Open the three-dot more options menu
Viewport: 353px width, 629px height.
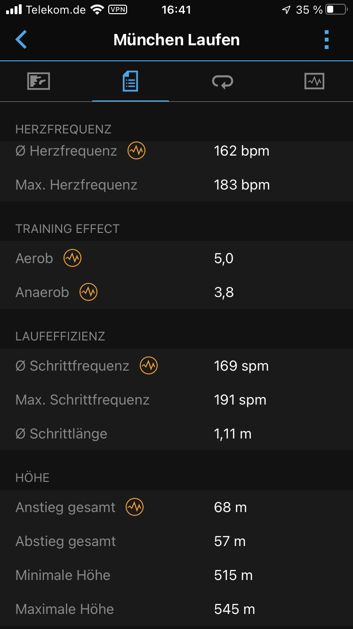(327, 40)
